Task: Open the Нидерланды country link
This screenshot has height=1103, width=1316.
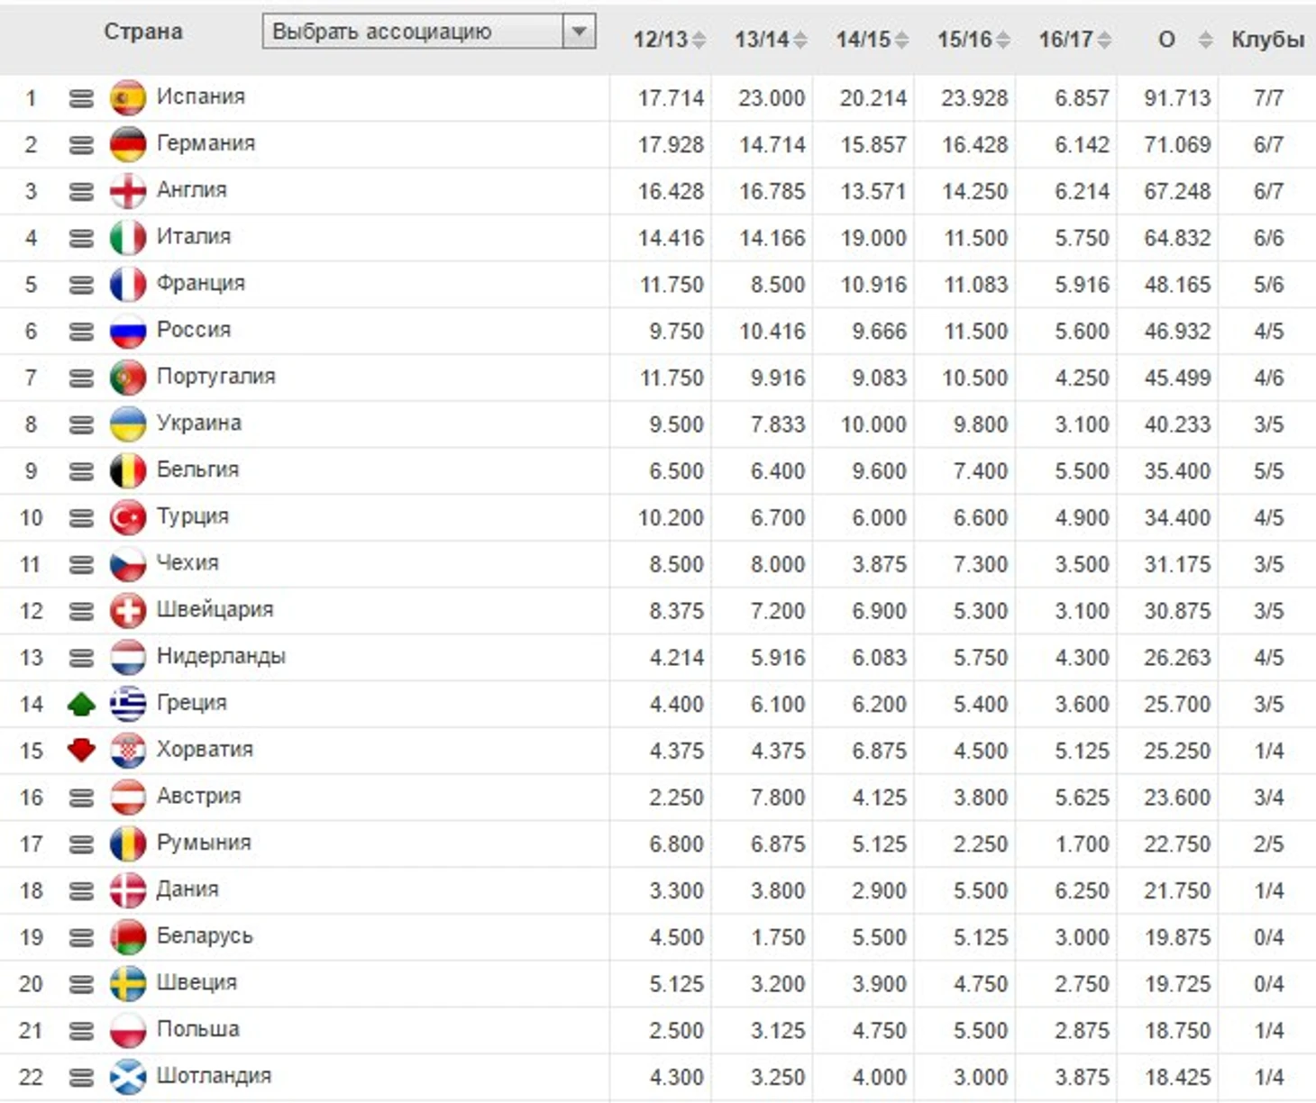Action: [221, 656]
